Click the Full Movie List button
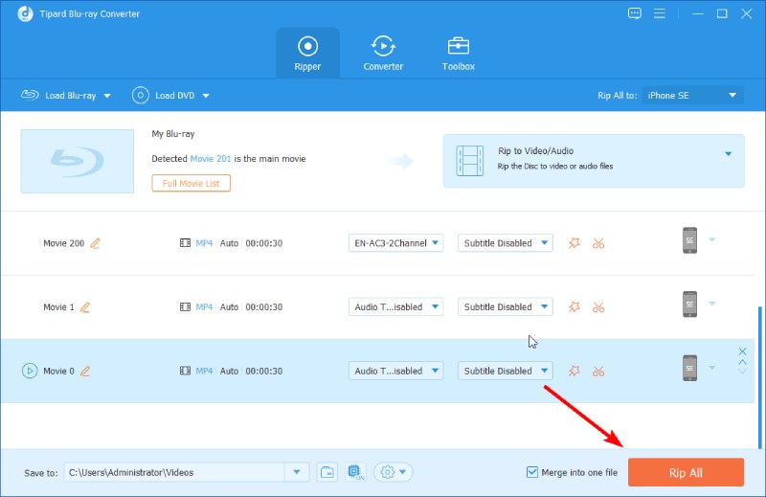 click(x=191, y=183)
